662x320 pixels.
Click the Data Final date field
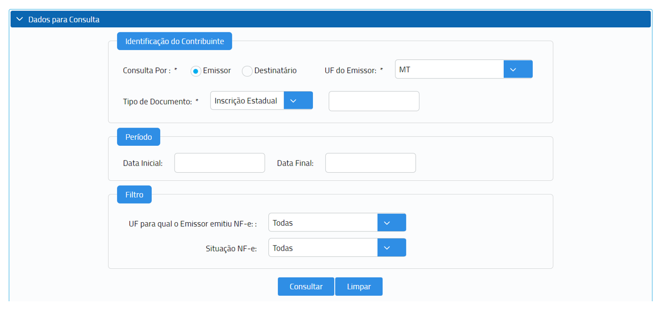(370, 163)
